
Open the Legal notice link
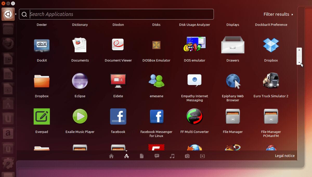click(285, 156)
